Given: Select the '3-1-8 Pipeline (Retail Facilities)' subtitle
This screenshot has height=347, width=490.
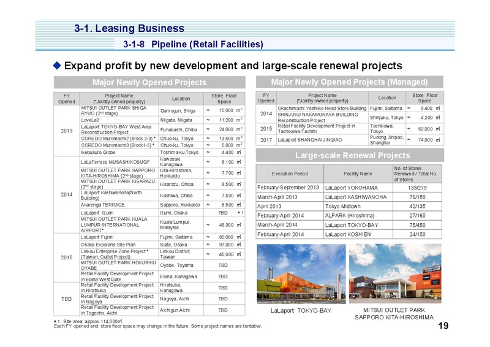Looking at the screenshot, I should [x=193, y=44].
